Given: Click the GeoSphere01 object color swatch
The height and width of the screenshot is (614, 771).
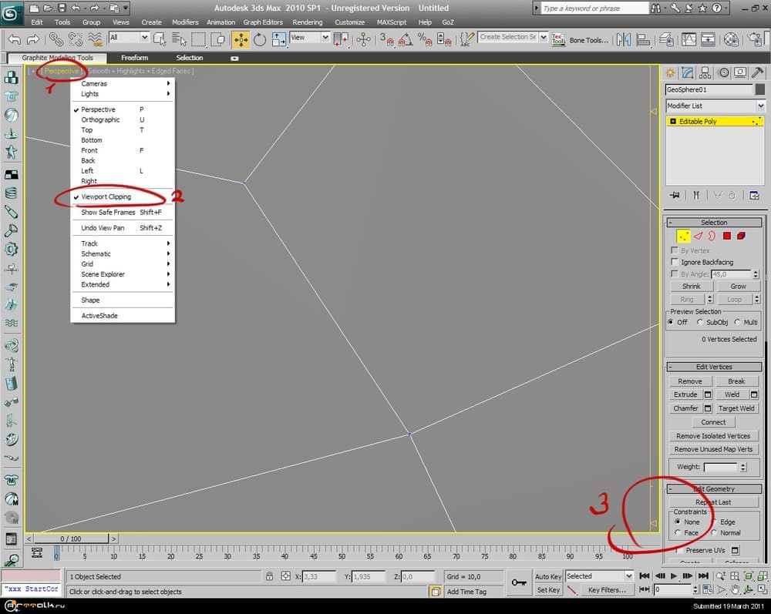Looking at the screenshot, I should pyautogui.click(x=759, y=89).
